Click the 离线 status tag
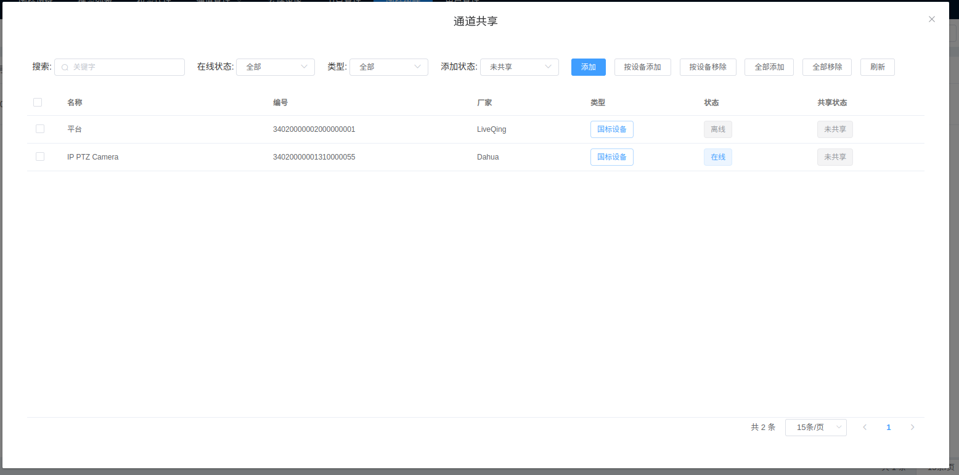The height and width of the screenshot is (475, 959). click(x=717, y=129)
